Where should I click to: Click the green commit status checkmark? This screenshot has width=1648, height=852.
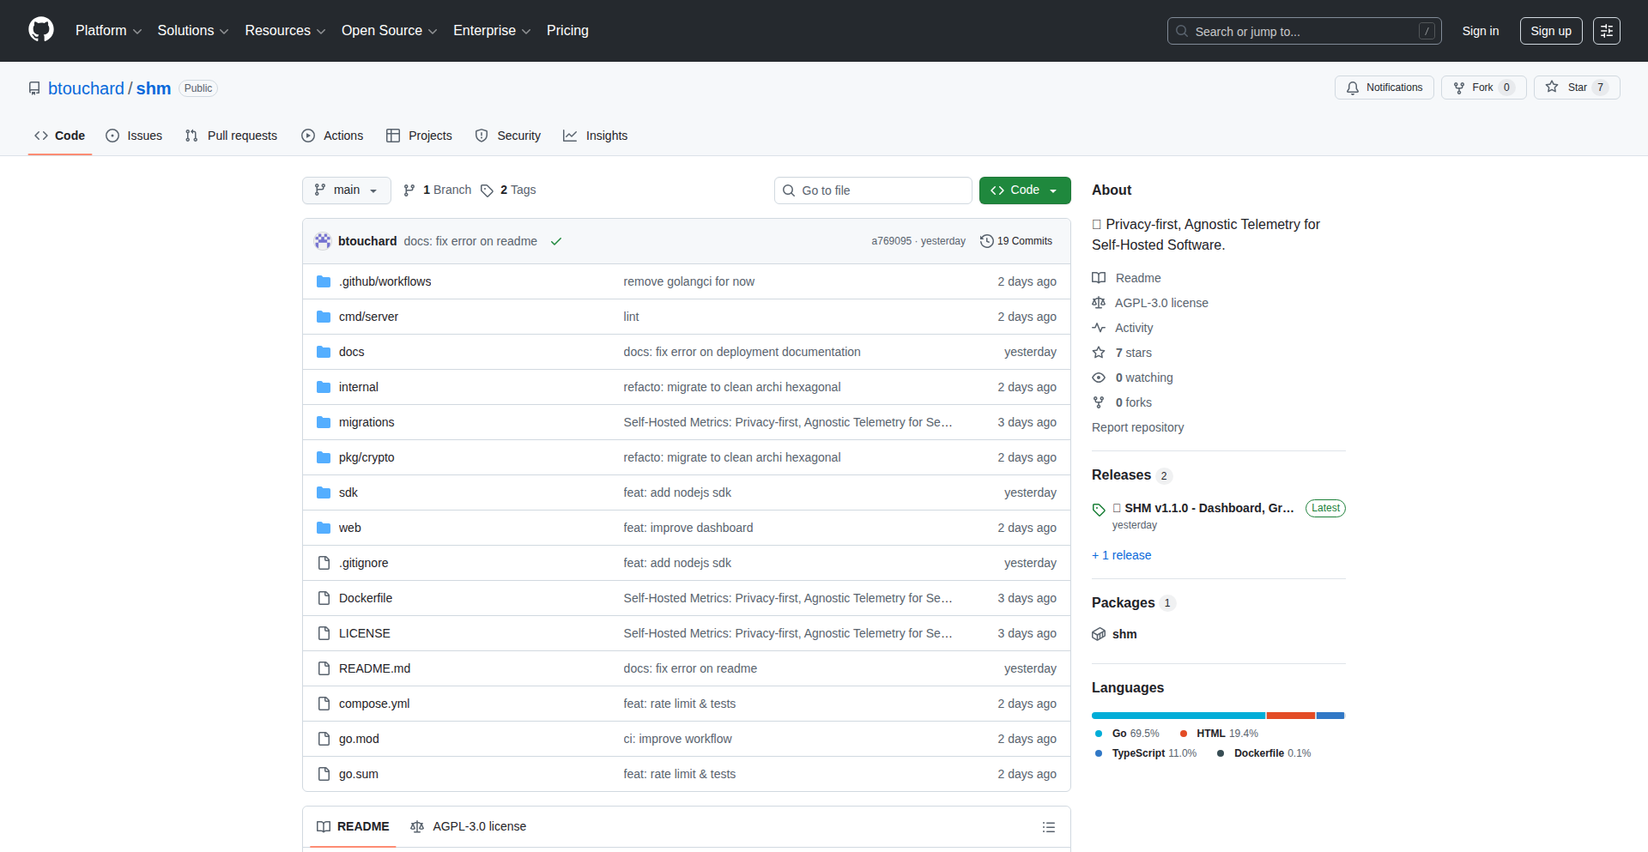point(556,241)
